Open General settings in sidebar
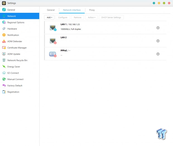 click(x=20, y=10)
